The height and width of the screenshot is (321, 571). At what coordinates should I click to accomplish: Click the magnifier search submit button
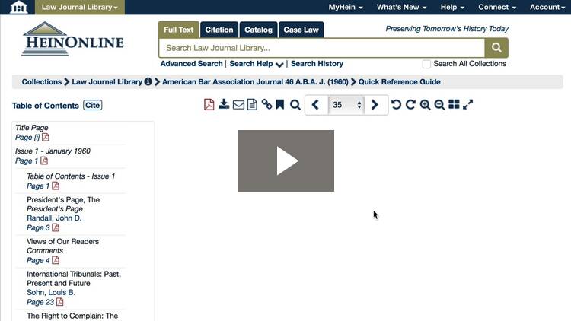tap(496, 48)
